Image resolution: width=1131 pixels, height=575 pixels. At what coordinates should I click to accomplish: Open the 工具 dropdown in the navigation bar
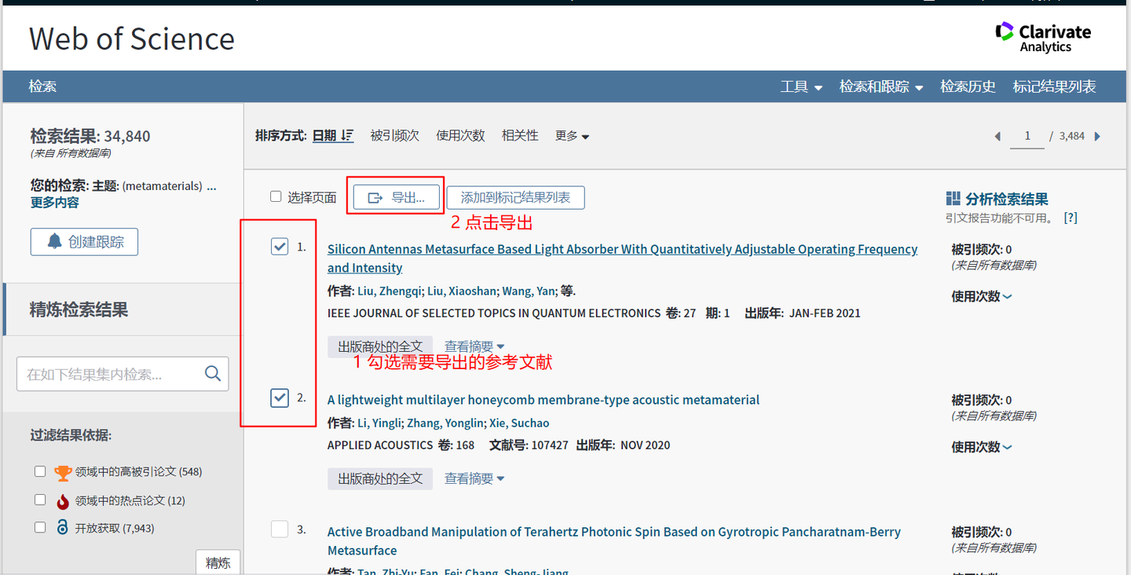[x=800, y=86]
